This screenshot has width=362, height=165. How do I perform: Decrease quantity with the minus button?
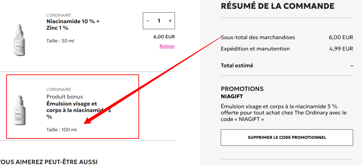pyautogui.click(x=148, y=21)
